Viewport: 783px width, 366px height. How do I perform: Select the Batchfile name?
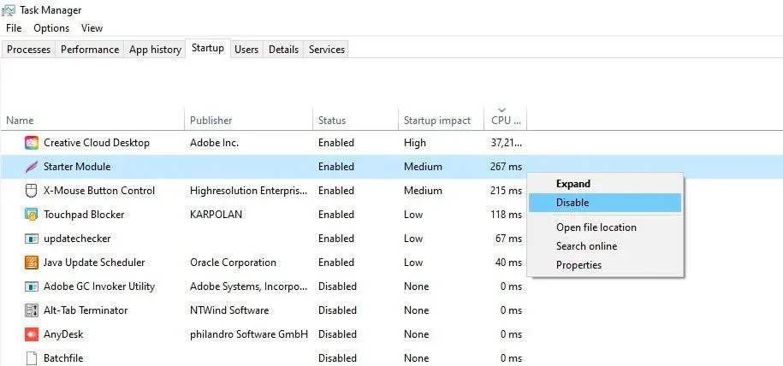[63, 358]
